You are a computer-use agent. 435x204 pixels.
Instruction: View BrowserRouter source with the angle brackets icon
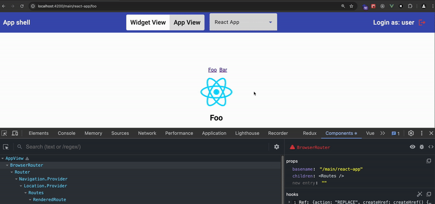431,147
